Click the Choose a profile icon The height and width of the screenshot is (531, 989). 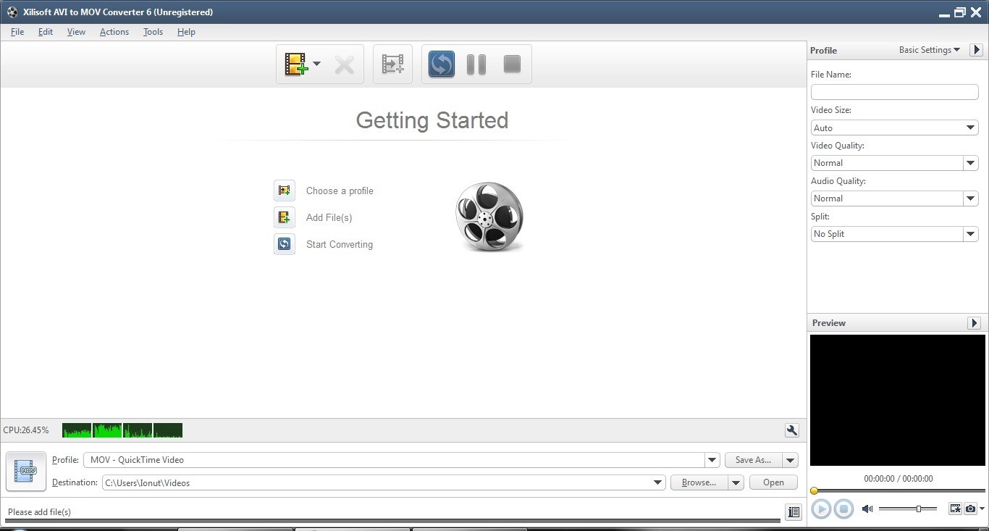[285, 191]
